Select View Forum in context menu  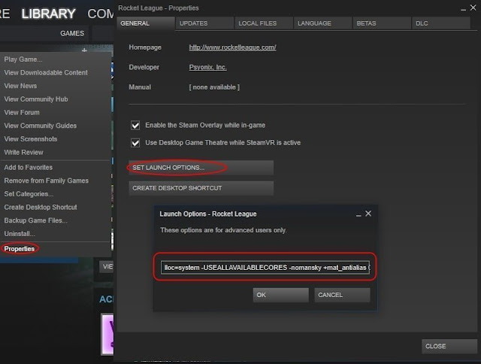click(x=22, y=112)
